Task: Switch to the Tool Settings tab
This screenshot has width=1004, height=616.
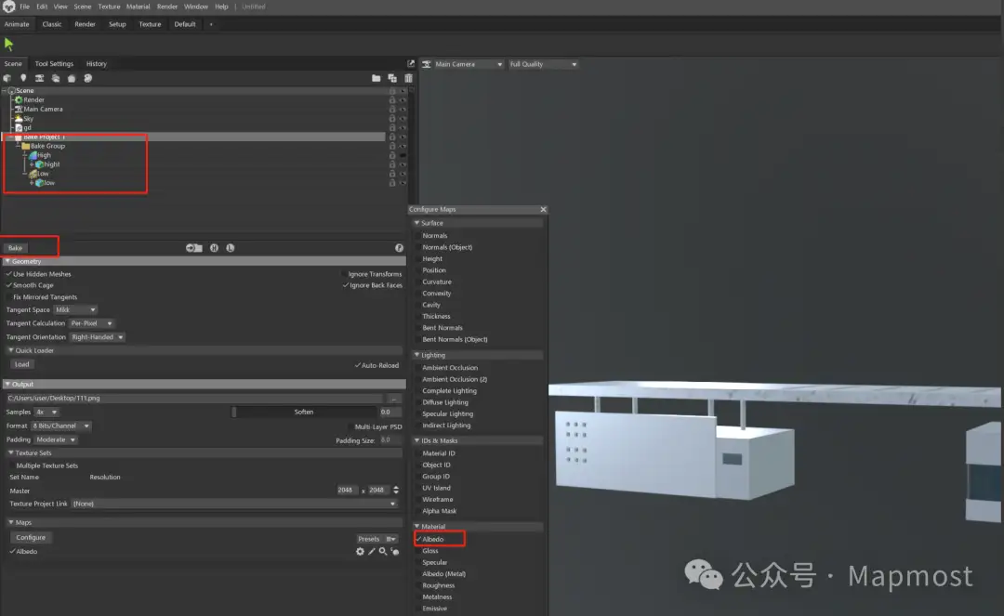Action: click(x=54, y=64)
